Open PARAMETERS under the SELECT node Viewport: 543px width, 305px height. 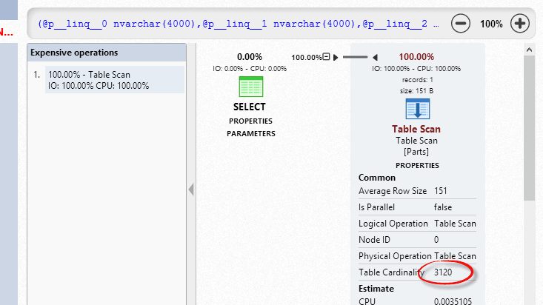coord(251,134)
